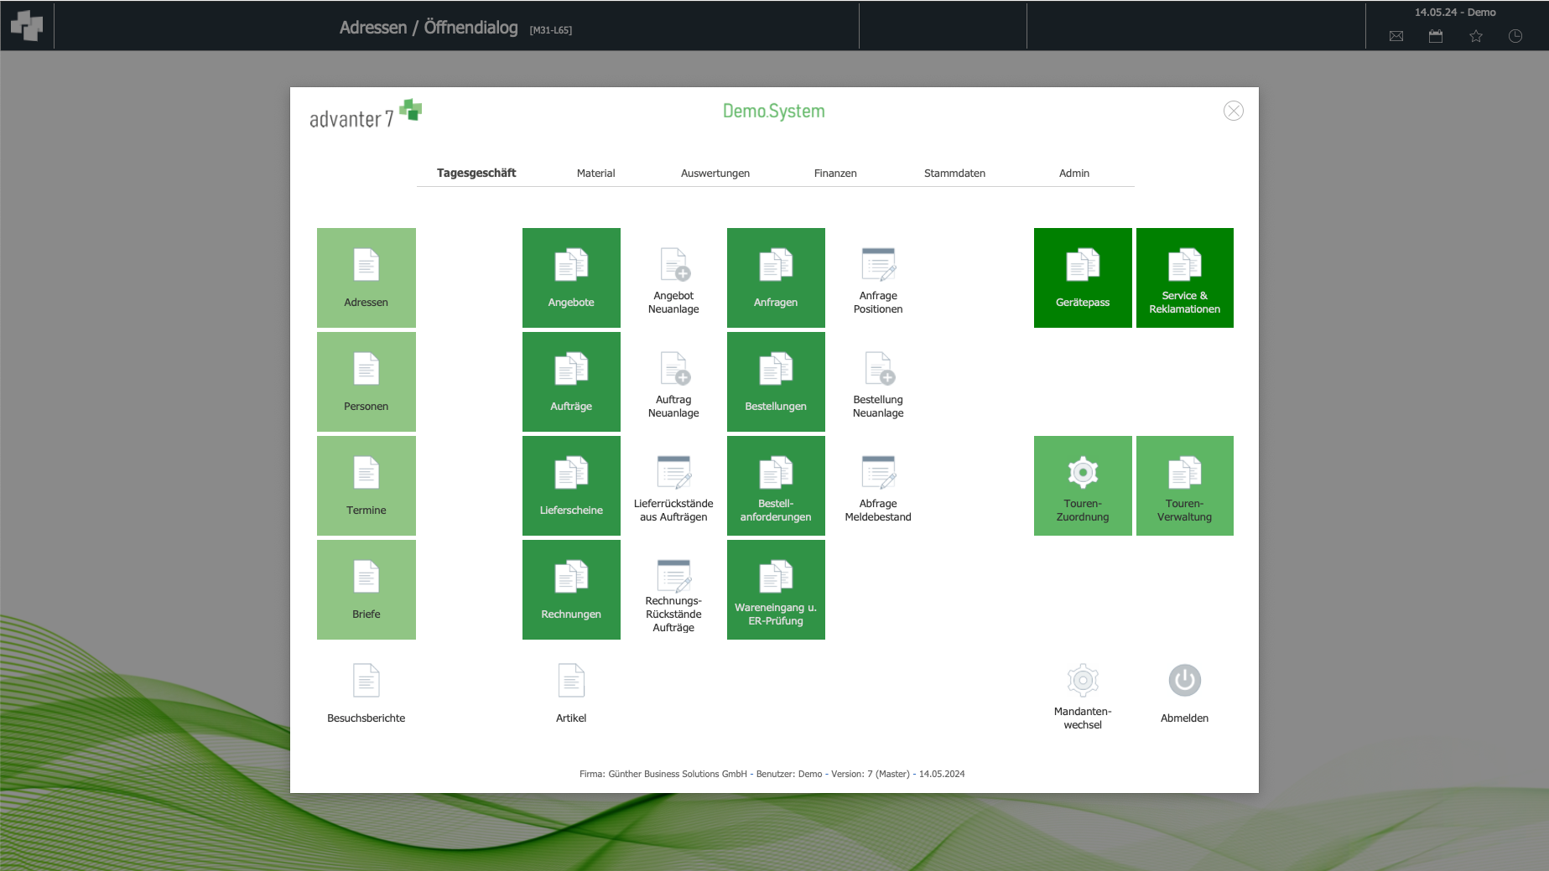This screenshot has width=1549, height=871.
Task: Switch to the Material tab
Action: pyautogui.click(x=595, y=174)
